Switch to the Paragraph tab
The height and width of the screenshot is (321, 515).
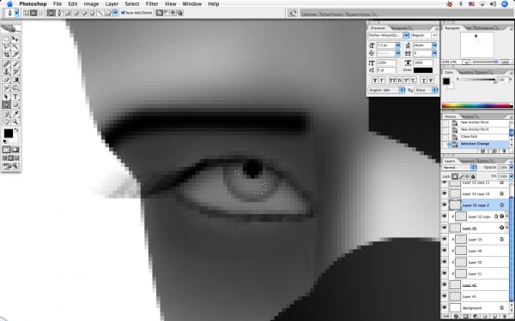[399, 28]
